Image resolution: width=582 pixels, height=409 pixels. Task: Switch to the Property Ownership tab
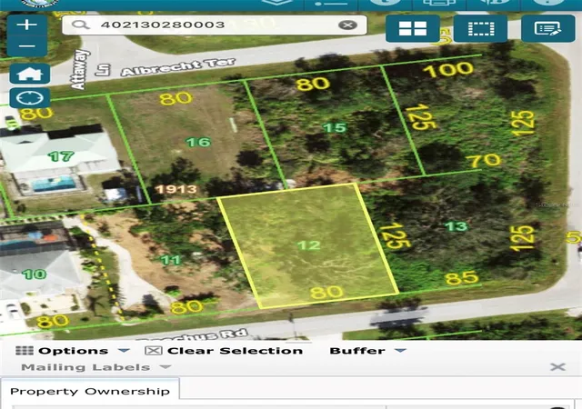(x=90, y=391)
